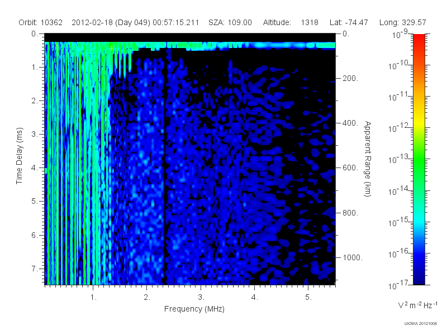Click the 'Lat: -74.47' value
447x335 pixels.
coord(349,22)
